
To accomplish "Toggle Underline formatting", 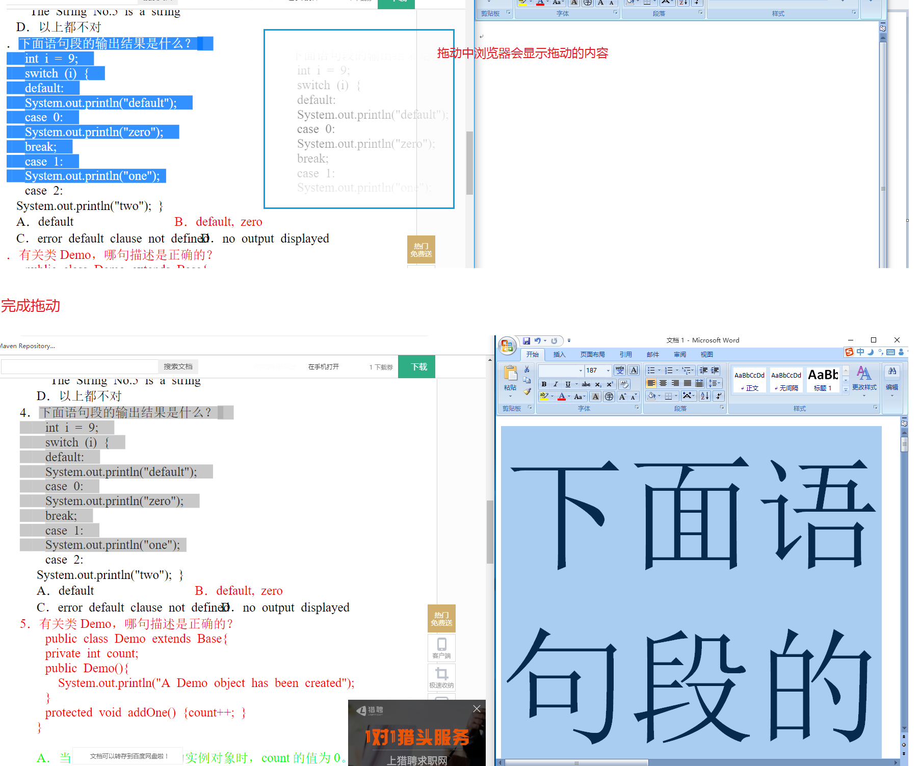I will pos(568,384).
